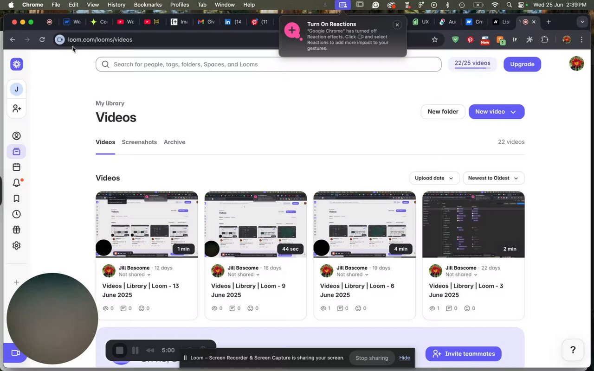This screenshot has width=594, height=371.
Task: Open the calendar meetings icon in sidebar
Action: (x=17, y=167)
